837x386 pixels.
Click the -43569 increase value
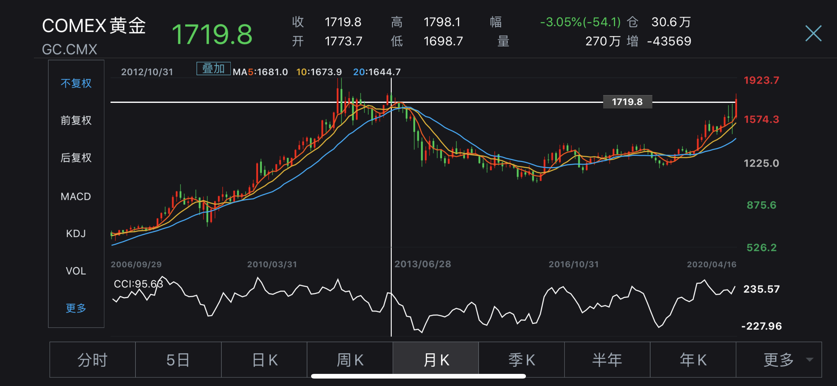click(669, 41)
